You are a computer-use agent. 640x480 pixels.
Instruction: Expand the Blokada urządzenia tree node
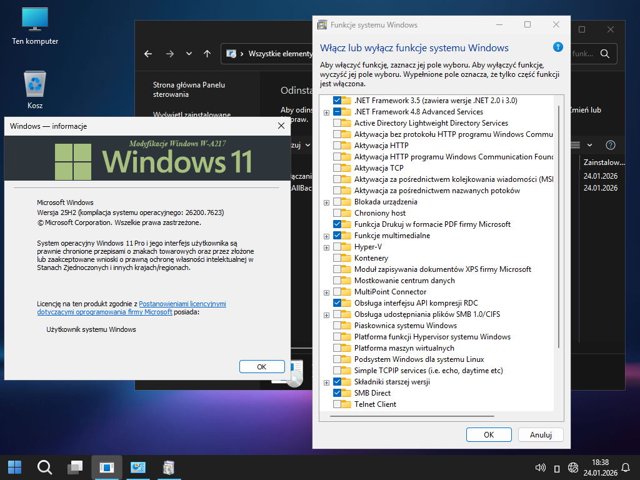327,202
